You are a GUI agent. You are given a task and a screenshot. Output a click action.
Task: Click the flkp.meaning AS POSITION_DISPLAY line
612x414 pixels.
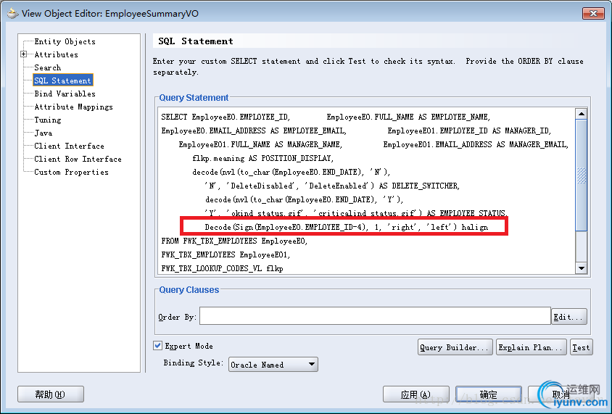(x=262, y=158)
